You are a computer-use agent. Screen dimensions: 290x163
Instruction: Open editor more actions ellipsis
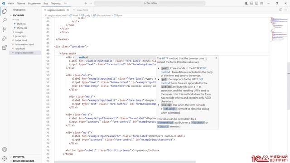coord(286,10)
